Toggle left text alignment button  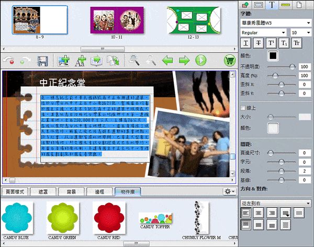[x=246, y=212]
